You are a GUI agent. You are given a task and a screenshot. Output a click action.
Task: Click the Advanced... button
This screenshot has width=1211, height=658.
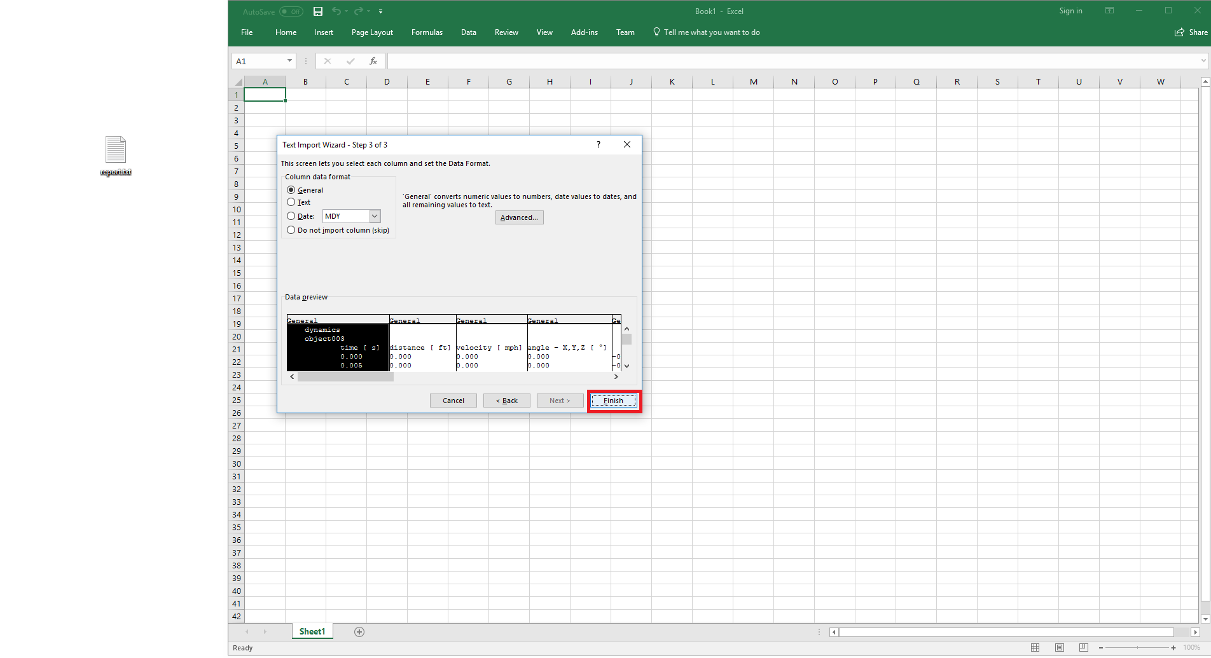point(519,217)
